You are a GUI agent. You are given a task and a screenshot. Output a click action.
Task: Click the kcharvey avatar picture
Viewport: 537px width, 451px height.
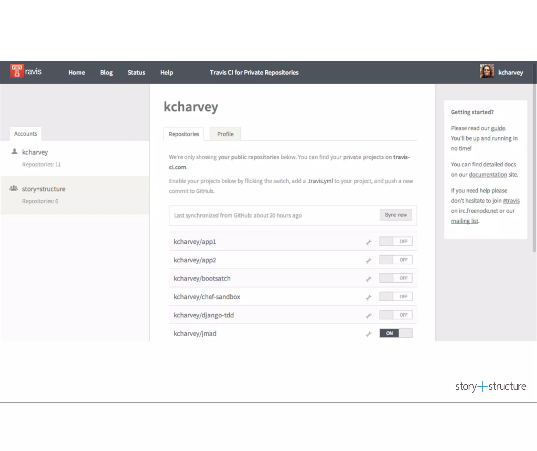pos(487,71)
